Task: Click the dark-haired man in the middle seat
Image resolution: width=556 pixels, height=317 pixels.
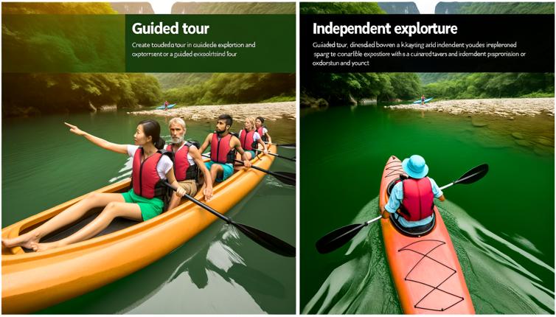Action: click(x=223, y=149)
